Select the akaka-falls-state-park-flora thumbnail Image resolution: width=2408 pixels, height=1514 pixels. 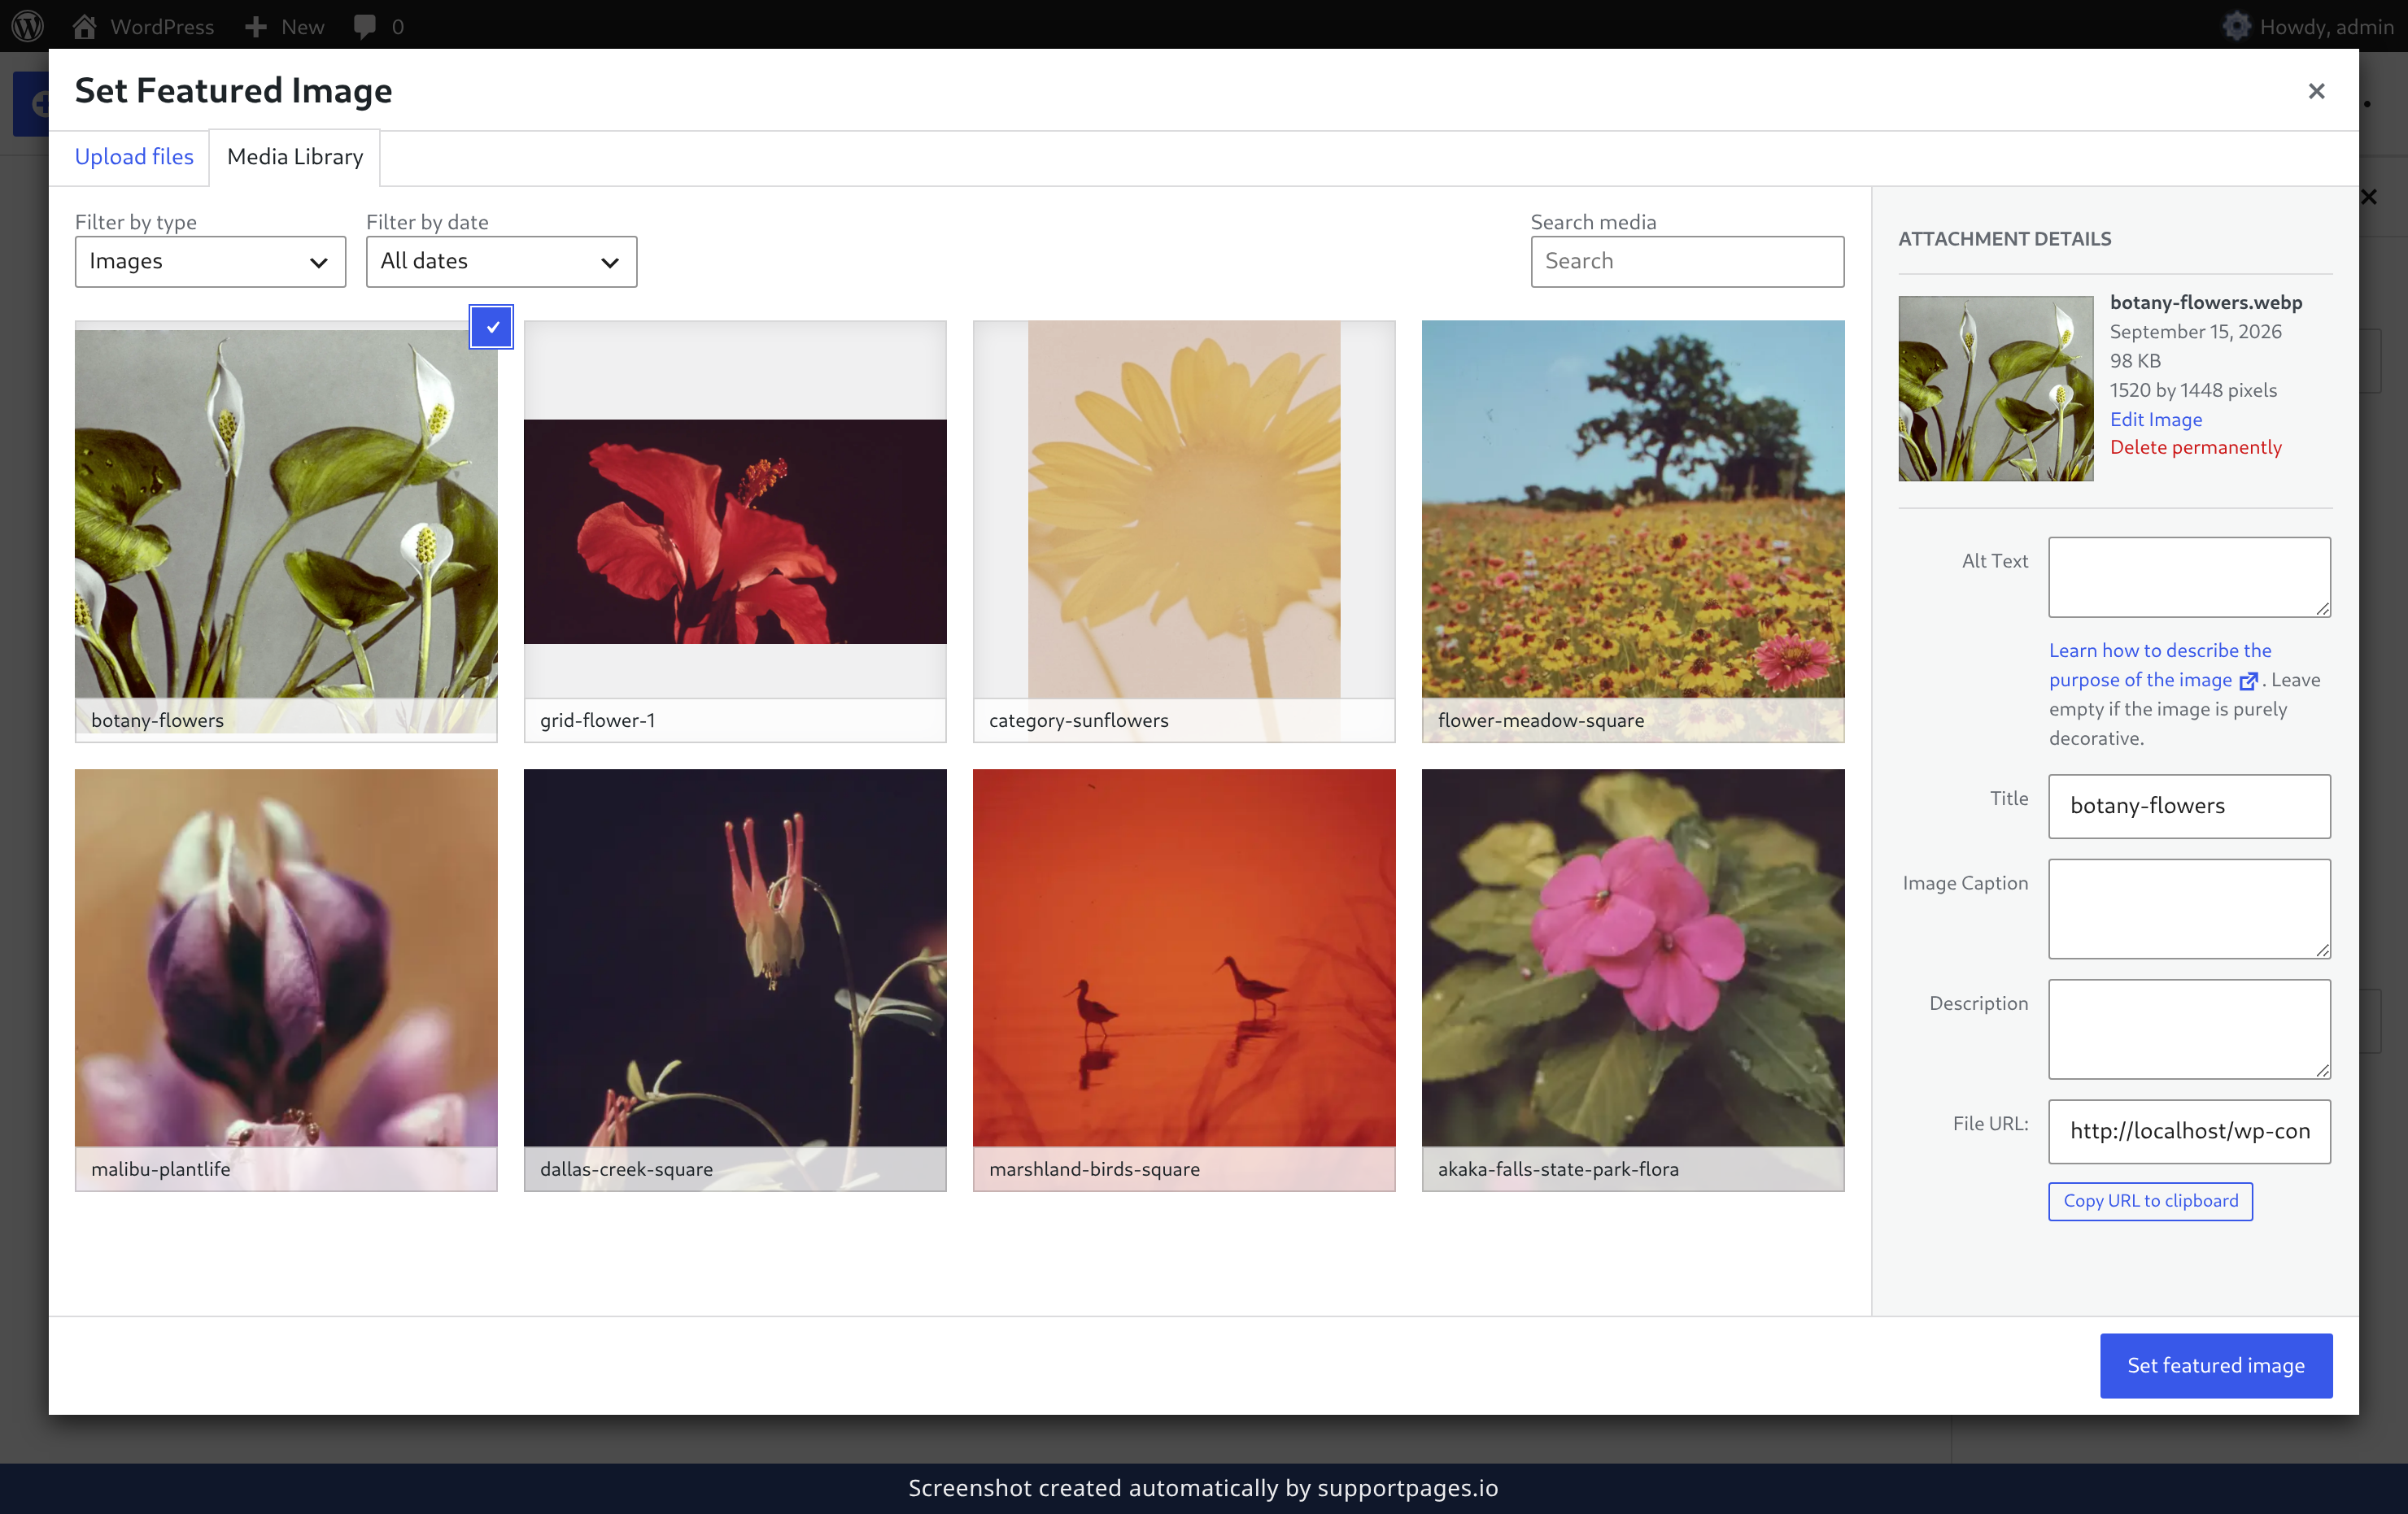1633,979
